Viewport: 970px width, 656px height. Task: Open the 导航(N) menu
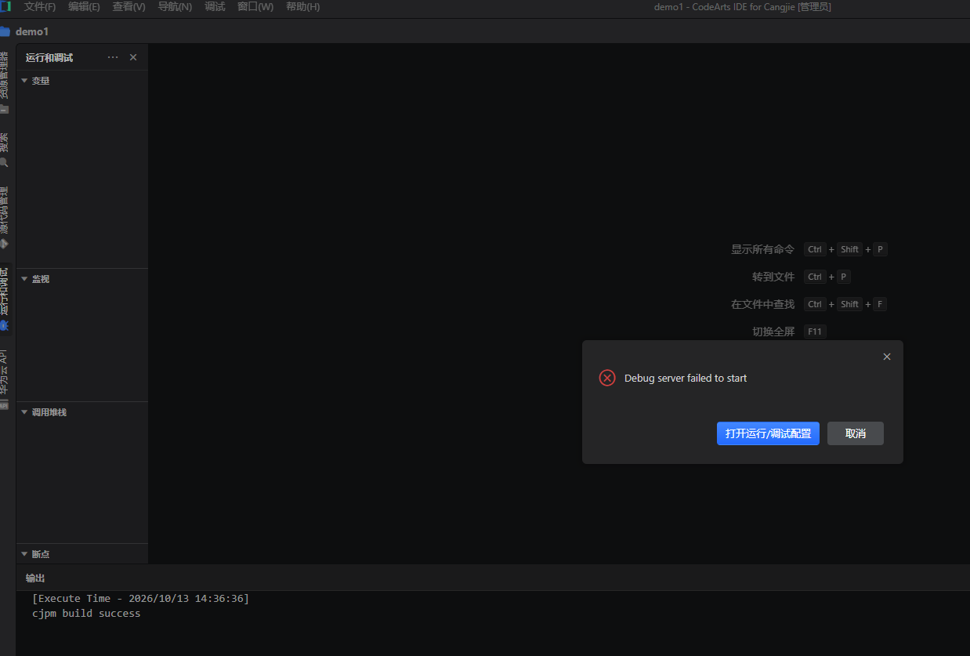[175, 7]
